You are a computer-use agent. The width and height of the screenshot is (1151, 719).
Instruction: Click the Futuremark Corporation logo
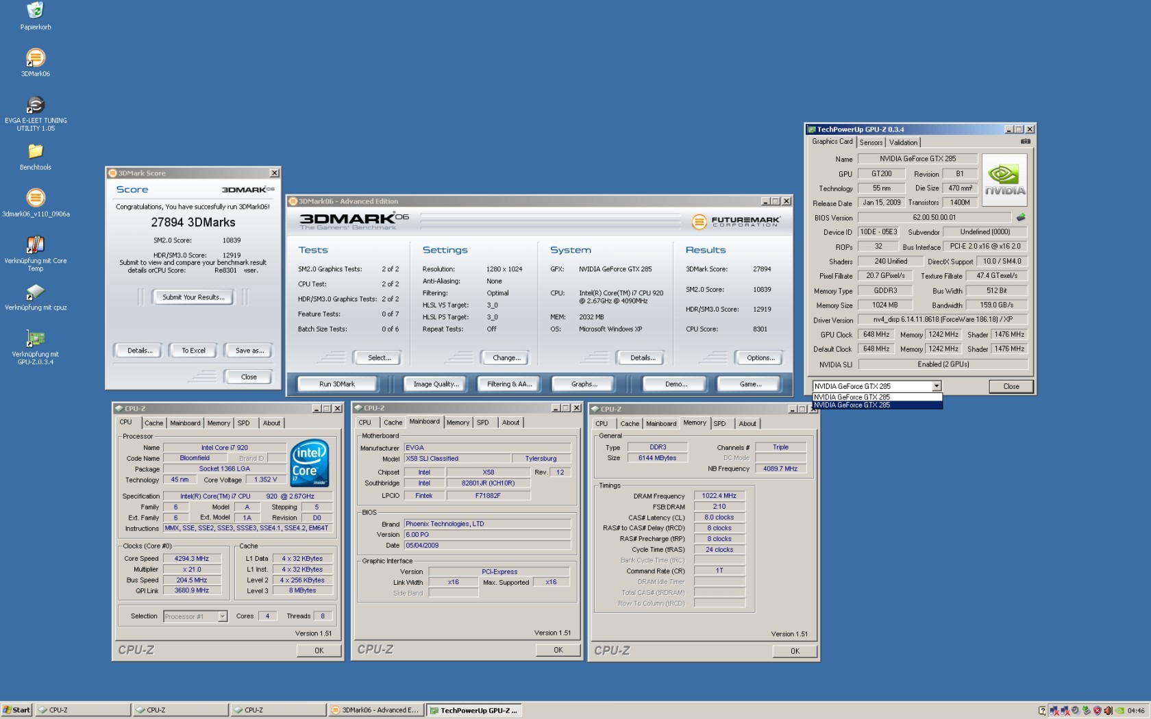pyautogui.click(x=735, y=222)
